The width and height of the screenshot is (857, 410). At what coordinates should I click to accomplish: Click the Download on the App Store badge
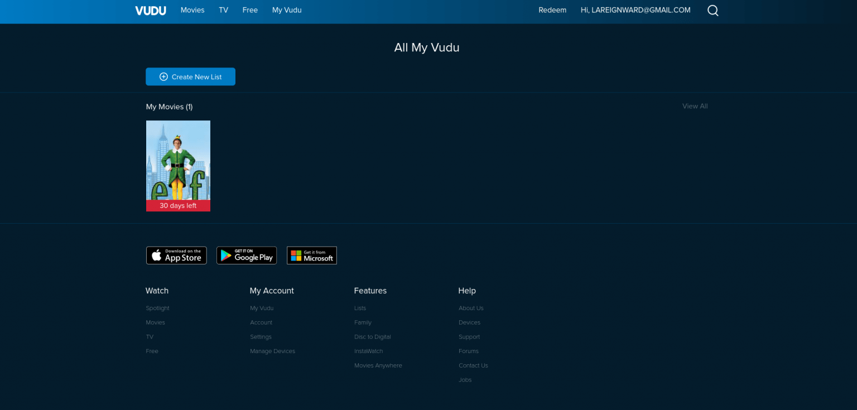[x=176, y=255]
